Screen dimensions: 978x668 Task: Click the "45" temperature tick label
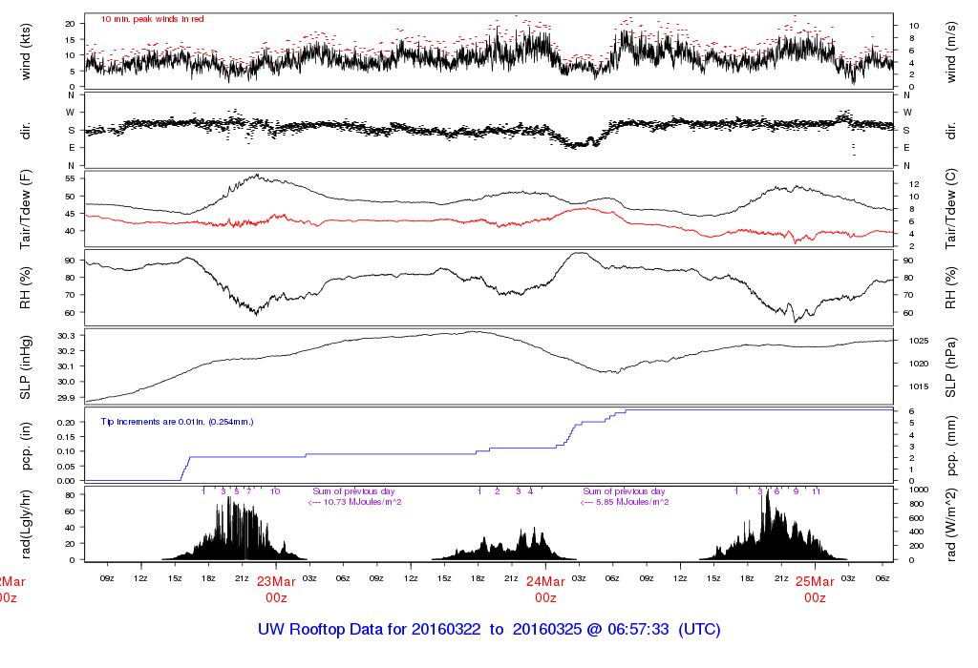[70, 214]
